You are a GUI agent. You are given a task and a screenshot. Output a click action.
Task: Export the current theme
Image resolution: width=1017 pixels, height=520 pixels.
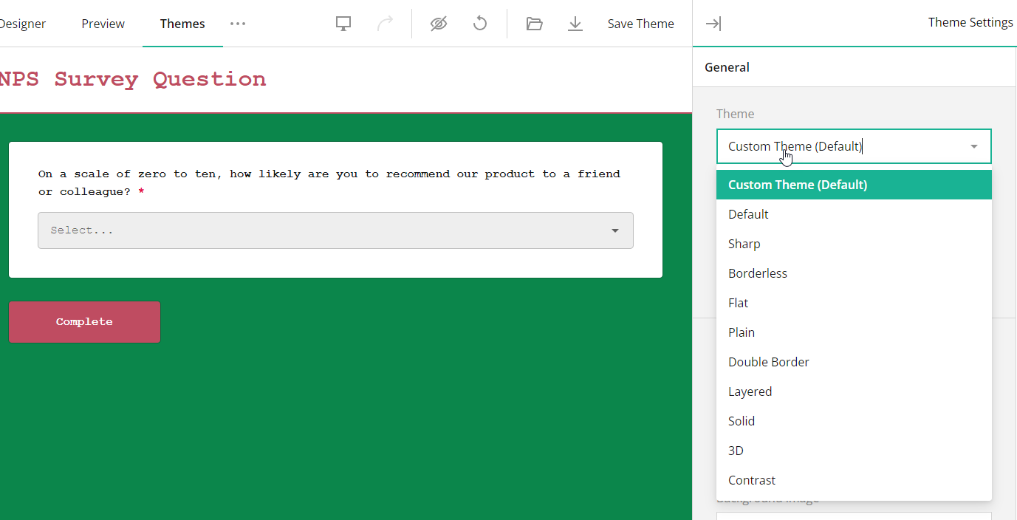[x=575, y=23]
